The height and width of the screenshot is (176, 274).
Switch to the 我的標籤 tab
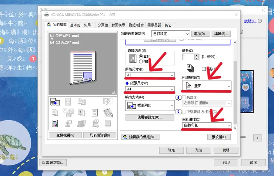57,25
